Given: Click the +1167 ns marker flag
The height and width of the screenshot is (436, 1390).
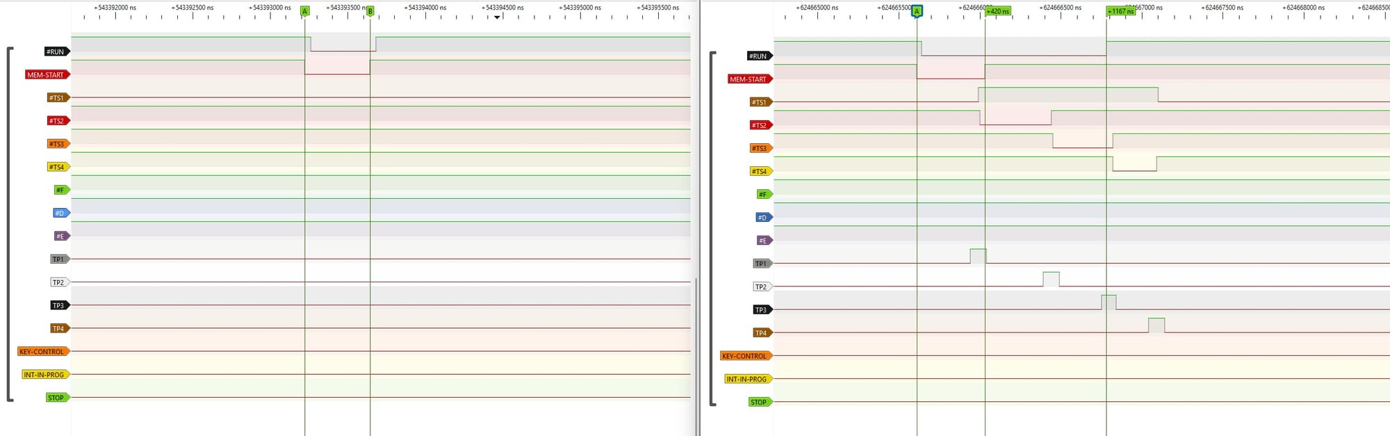Looking at the screenshot, I should 1121,11.
